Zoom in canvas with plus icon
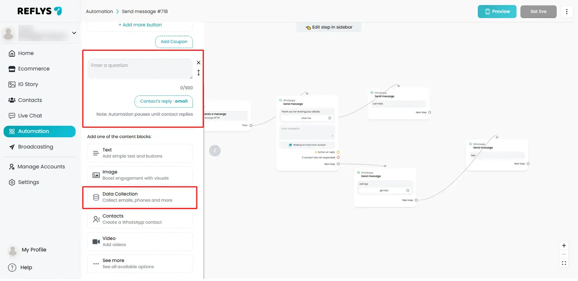 click(564, 246)
